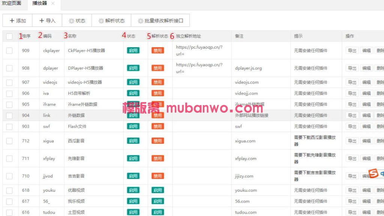Viewport: 384px width, 216px height.
Task: Click 编辑 for the swf row
Action: 366,126
